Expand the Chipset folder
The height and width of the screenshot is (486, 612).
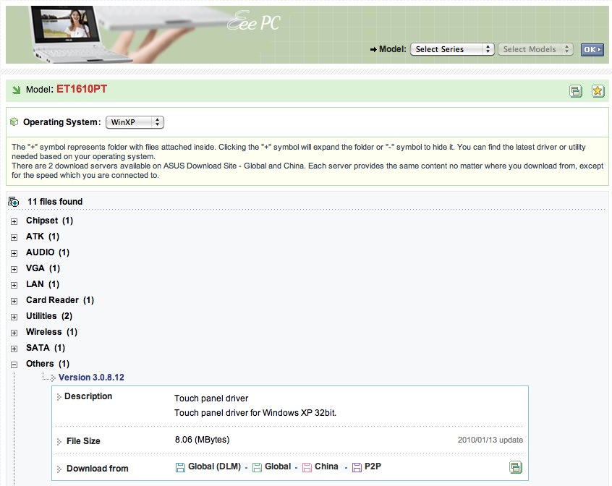[x=14, y=221]
